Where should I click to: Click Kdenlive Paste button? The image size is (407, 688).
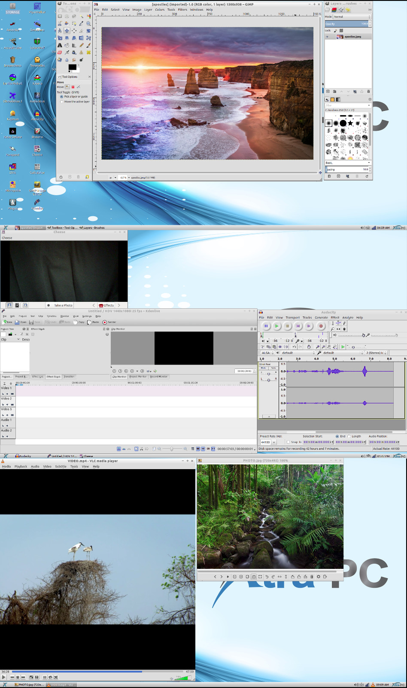coord(93,322)
